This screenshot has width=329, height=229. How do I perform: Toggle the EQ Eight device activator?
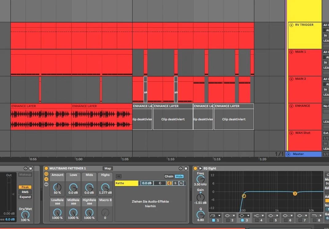[195, 168]
